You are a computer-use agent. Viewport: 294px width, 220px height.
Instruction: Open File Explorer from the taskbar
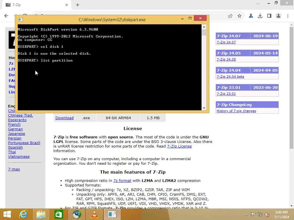41,214
